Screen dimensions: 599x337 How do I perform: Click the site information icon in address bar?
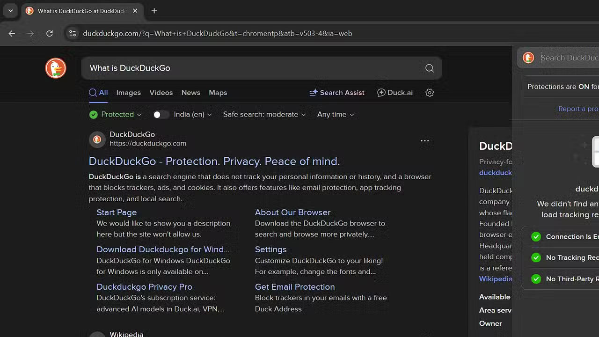point(72,33)
